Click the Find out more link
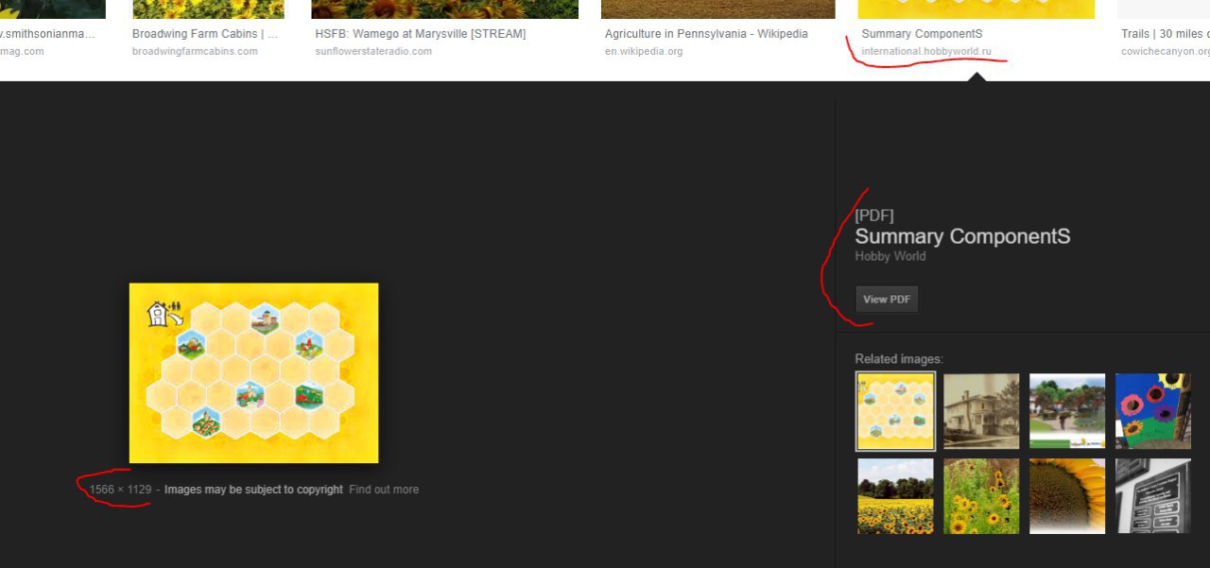This screenshot has width=1210, height=568. click(384, 490)
